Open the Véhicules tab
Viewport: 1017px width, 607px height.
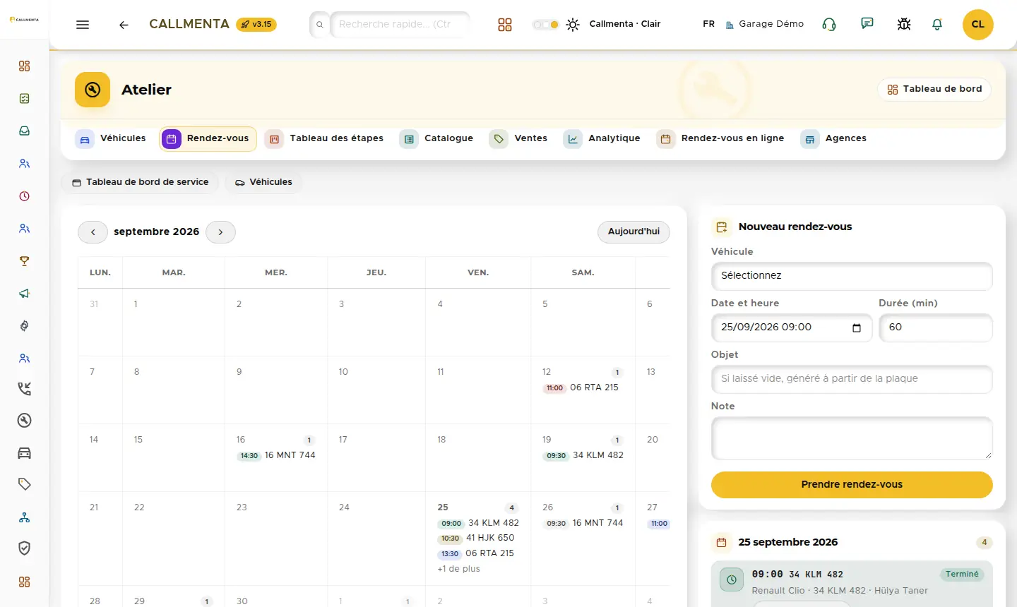(111, 138)
